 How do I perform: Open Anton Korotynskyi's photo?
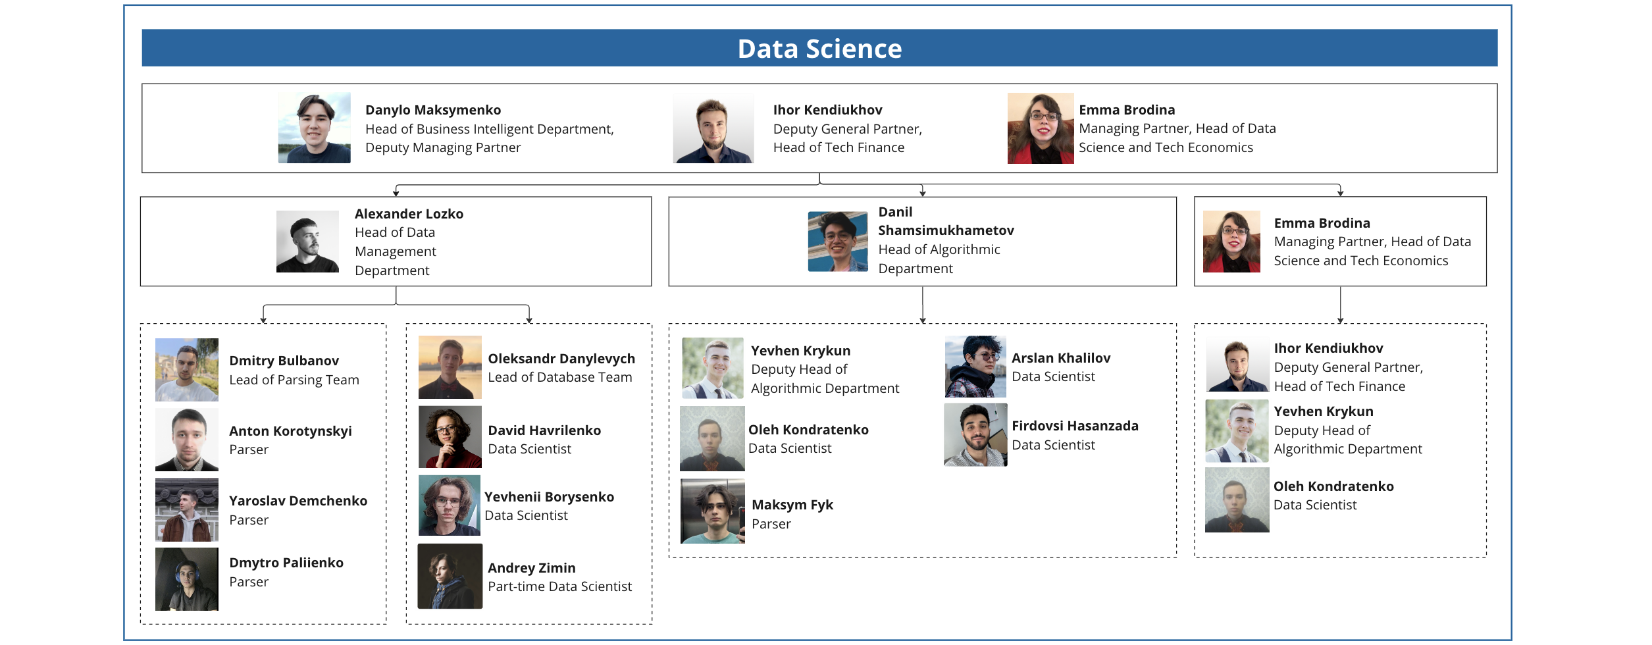click(186, 440)
